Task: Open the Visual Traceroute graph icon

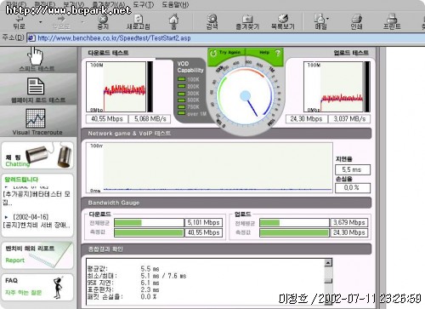Action: 36,118
